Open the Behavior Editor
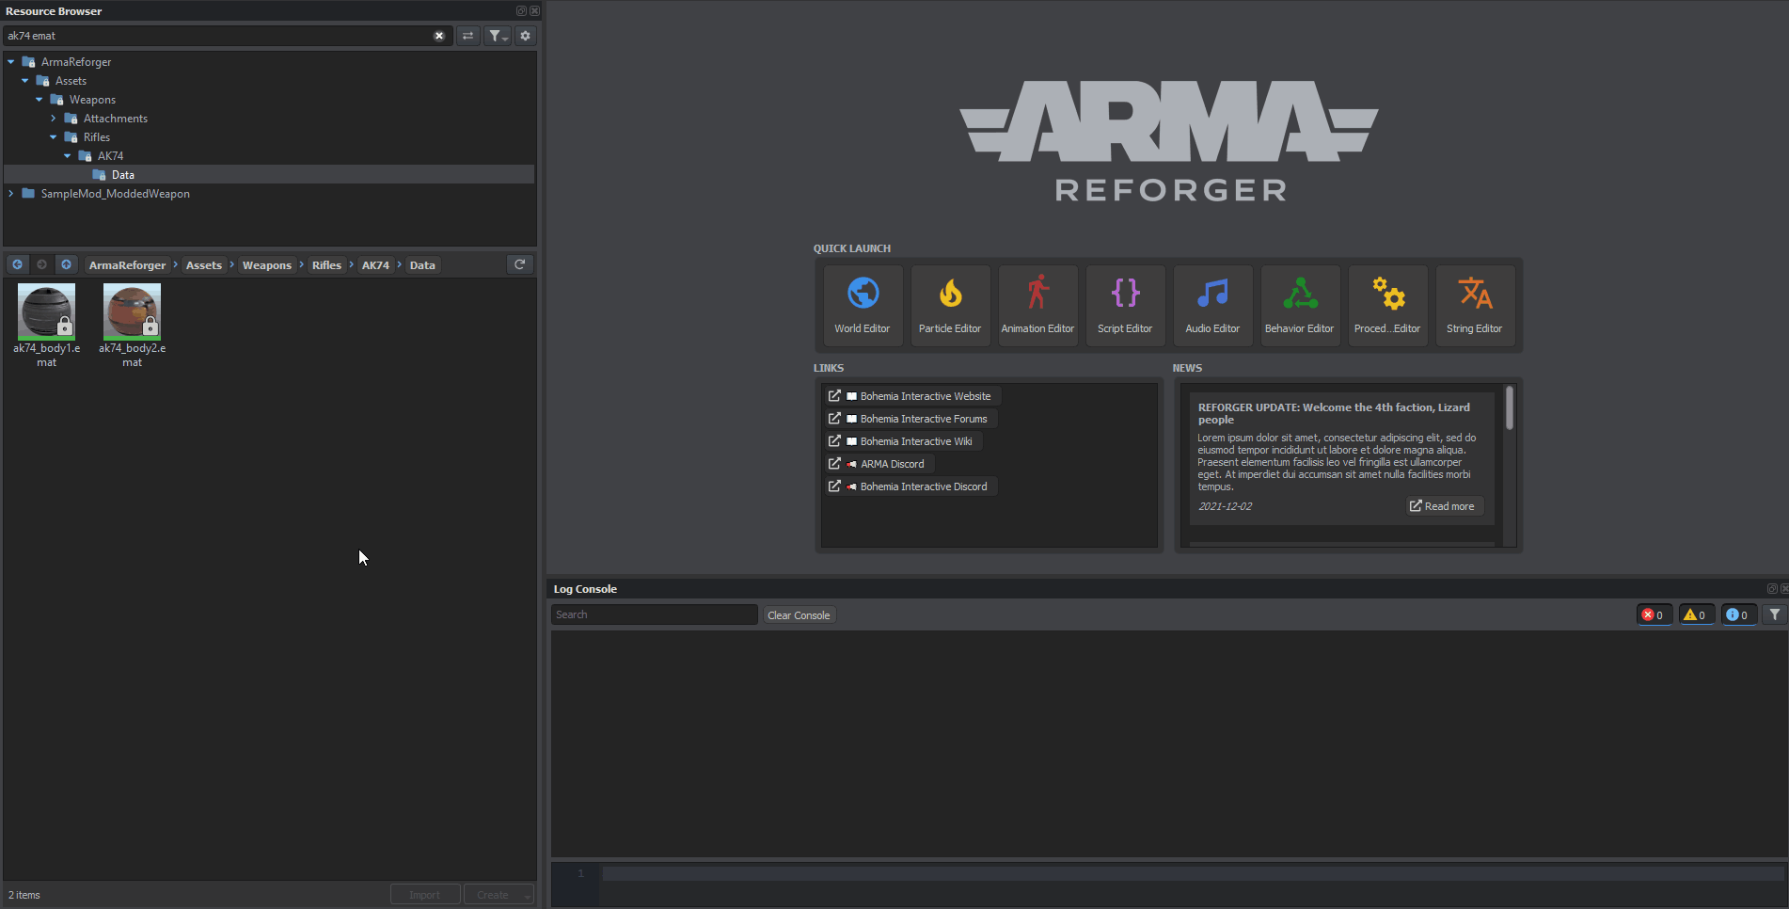1789x909 pixels. (1300, 306)
